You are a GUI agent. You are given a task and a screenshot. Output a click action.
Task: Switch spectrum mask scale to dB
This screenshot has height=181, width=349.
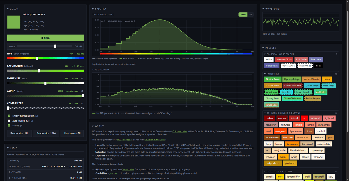click(x=250, y=15)
